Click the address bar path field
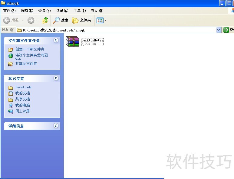The image size is (234, 179). [118, 30]
